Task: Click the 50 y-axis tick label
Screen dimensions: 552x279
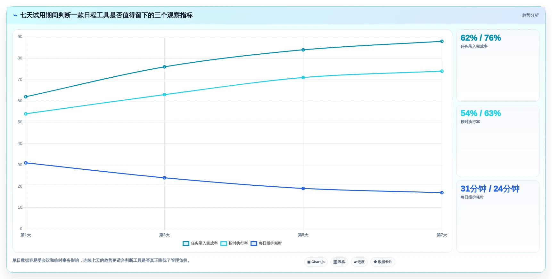Action: 20,122
